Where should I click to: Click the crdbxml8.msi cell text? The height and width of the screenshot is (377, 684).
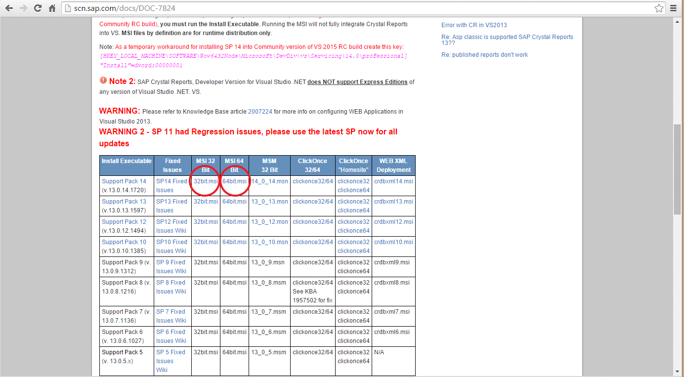pyautogui.click(x=392, y=283)
